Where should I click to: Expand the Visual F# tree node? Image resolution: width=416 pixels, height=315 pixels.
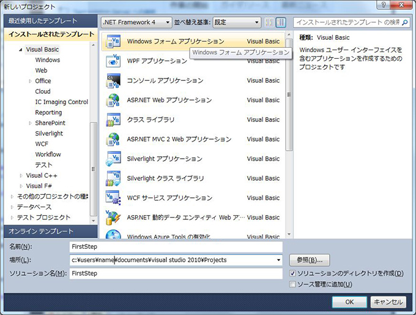click(21, 186)
